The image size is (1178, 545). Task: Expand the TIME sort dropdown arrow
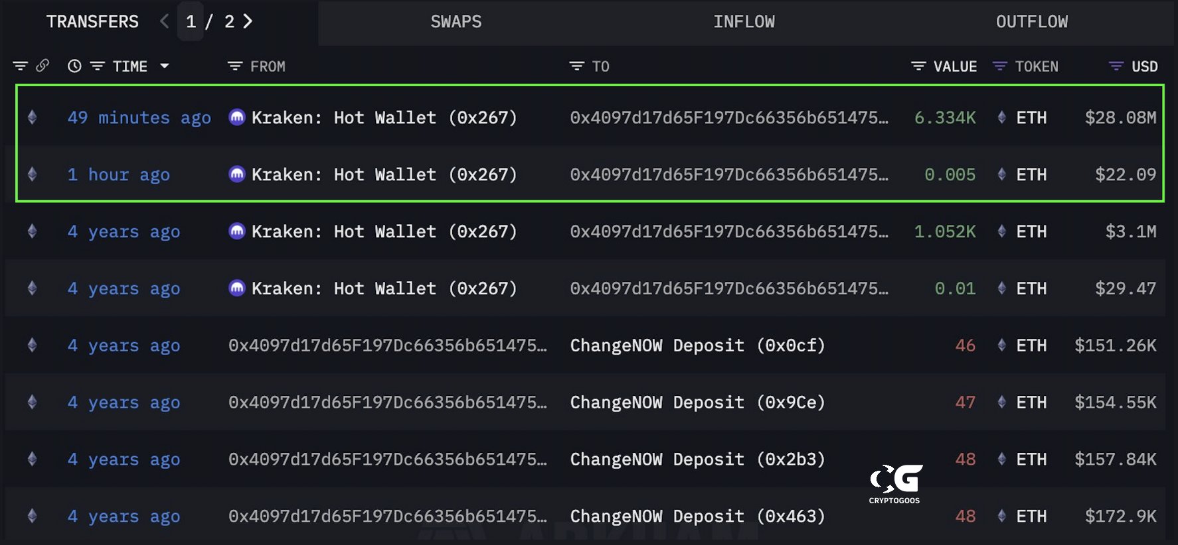tap(165, 66)
